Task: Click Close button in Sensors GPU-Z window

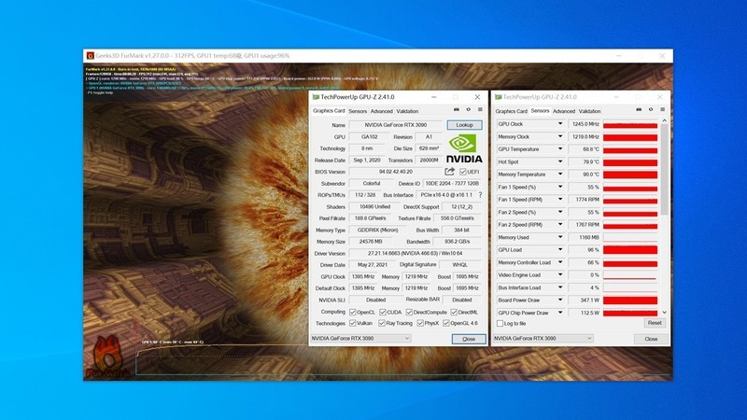Action: click(x=651, y=339)
